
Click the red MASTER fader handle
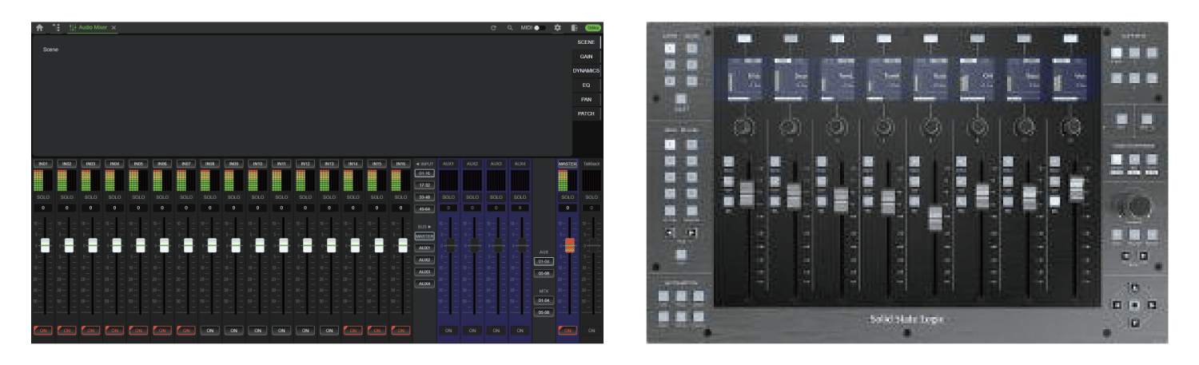pyautogui.click(x=570, y=245)
